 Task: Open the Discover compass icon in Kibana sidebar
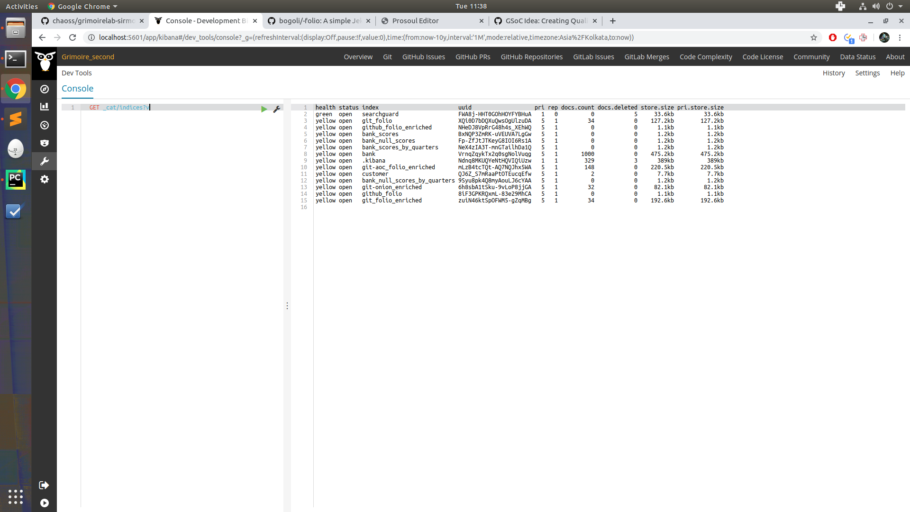point(44,89)
